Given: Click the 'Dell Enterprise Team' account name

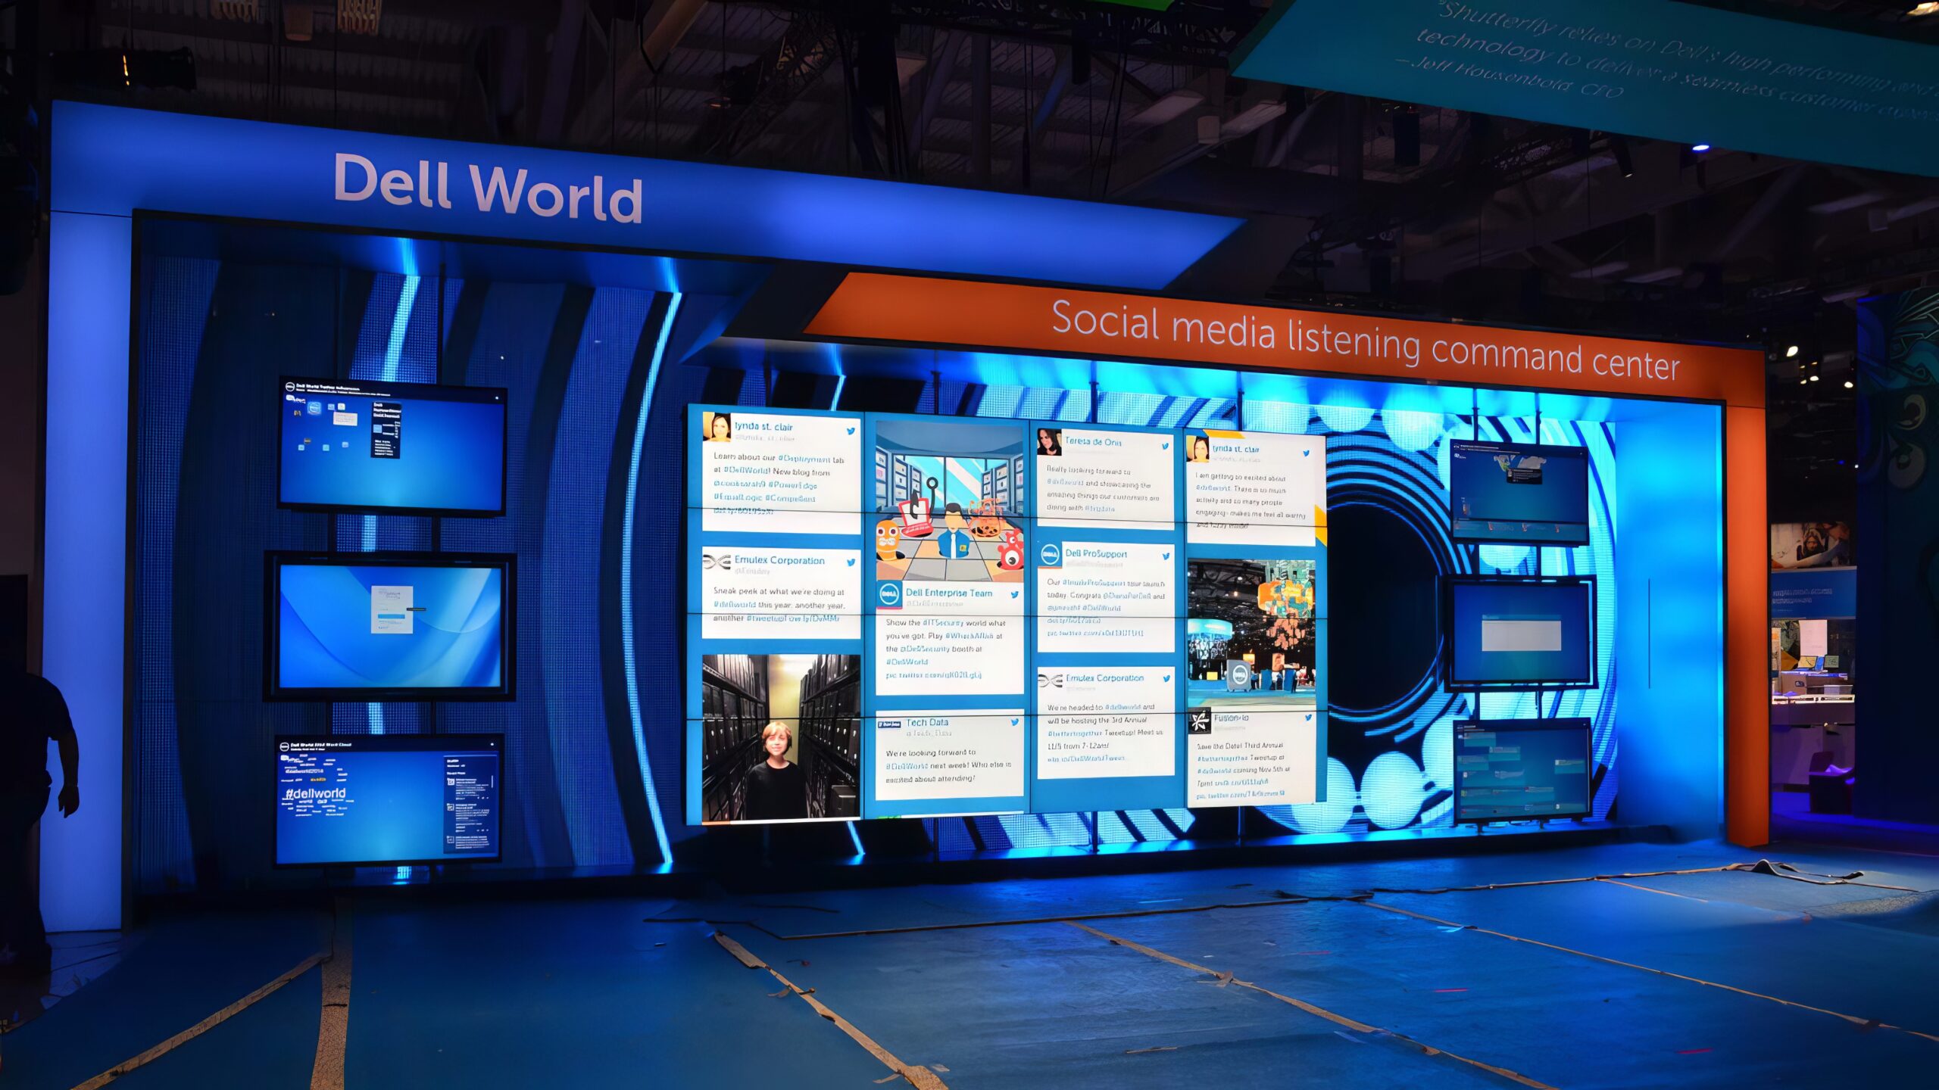Looking at the screenshot, I should pos(949,593).
